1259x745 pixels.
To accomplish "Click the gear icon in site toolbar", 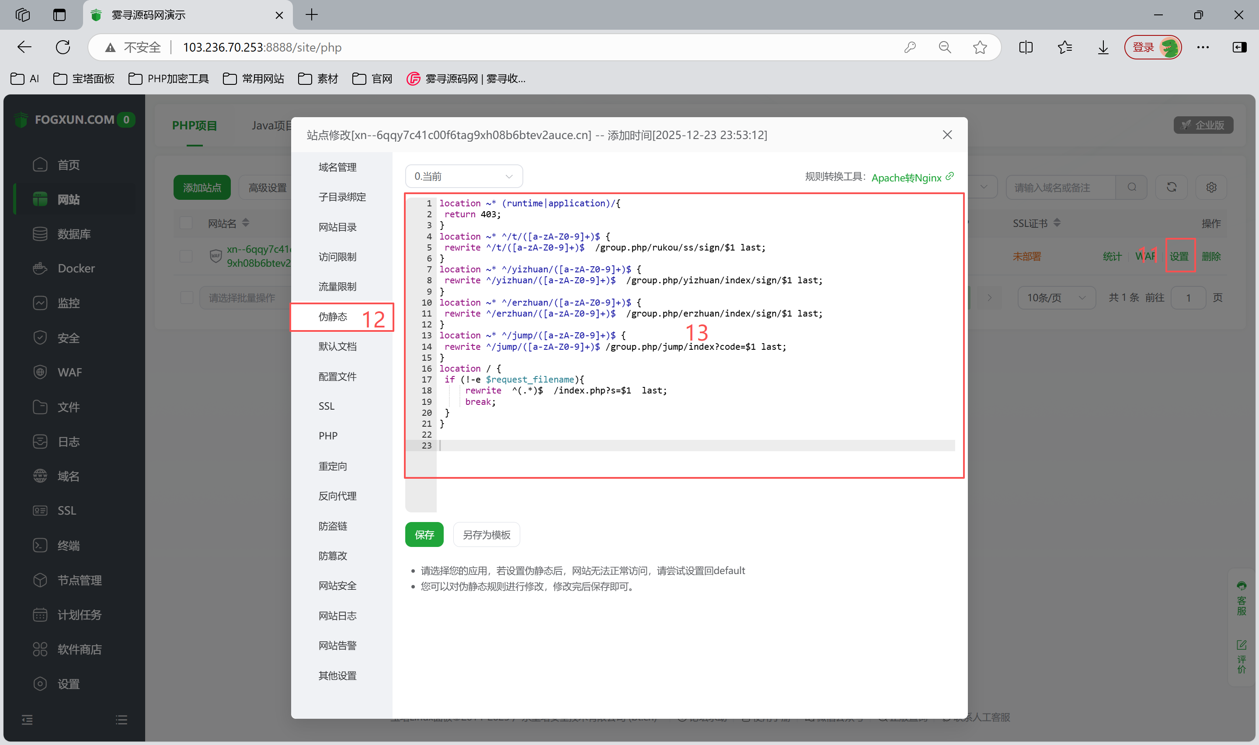I will click(x=1211, y=187).
